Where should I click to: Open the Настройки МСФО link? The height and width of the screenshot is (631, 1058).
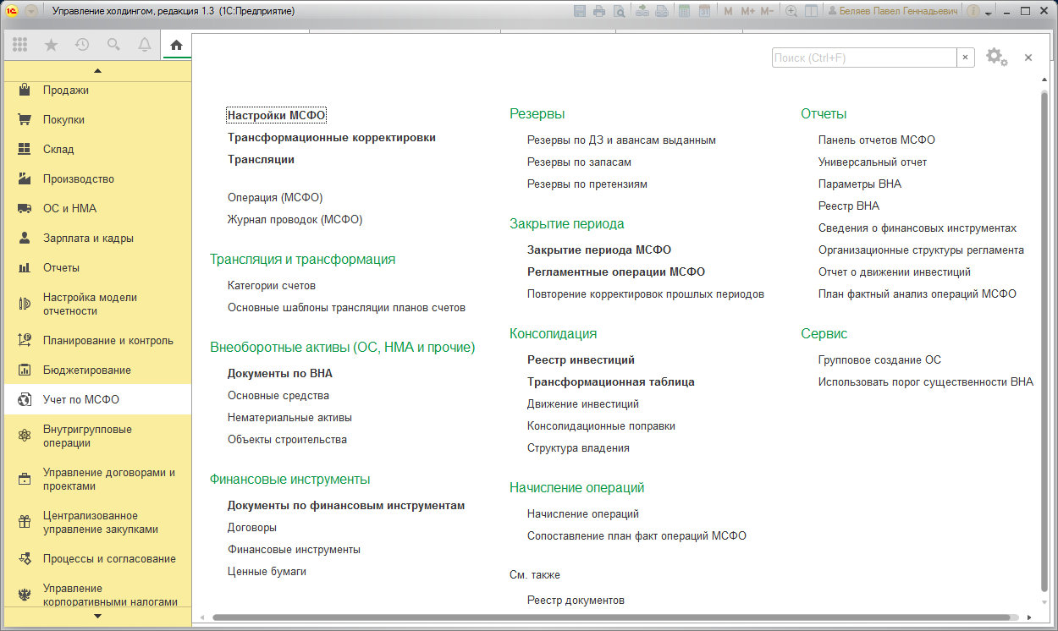pyautogui.click(x=277, y=115)
